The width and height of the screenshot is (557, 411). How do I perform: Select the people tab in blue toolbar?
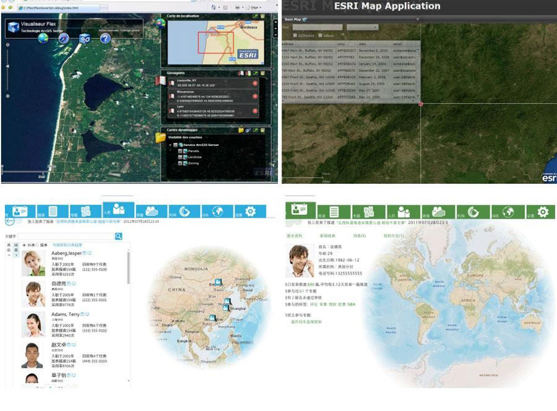coord(118,210)
